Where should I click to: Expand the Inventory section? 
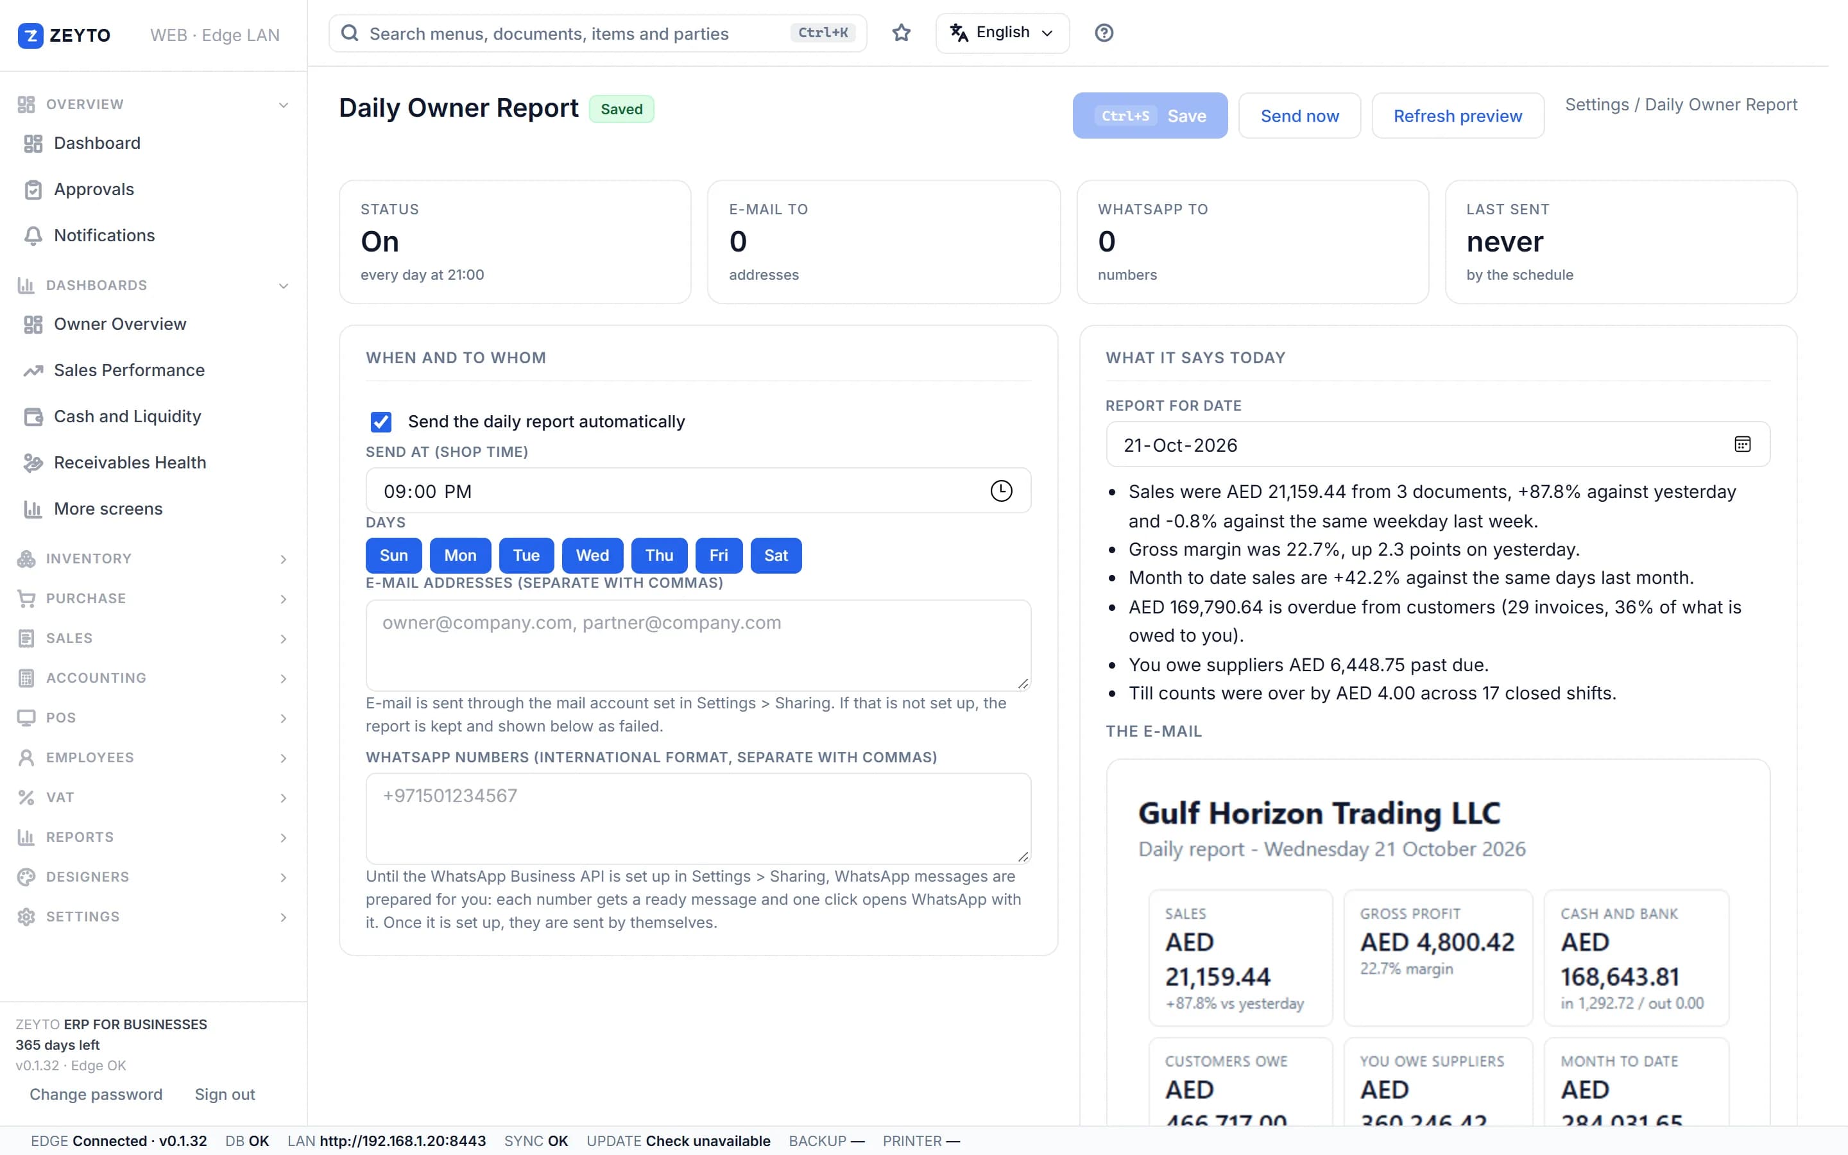(153, 558)
